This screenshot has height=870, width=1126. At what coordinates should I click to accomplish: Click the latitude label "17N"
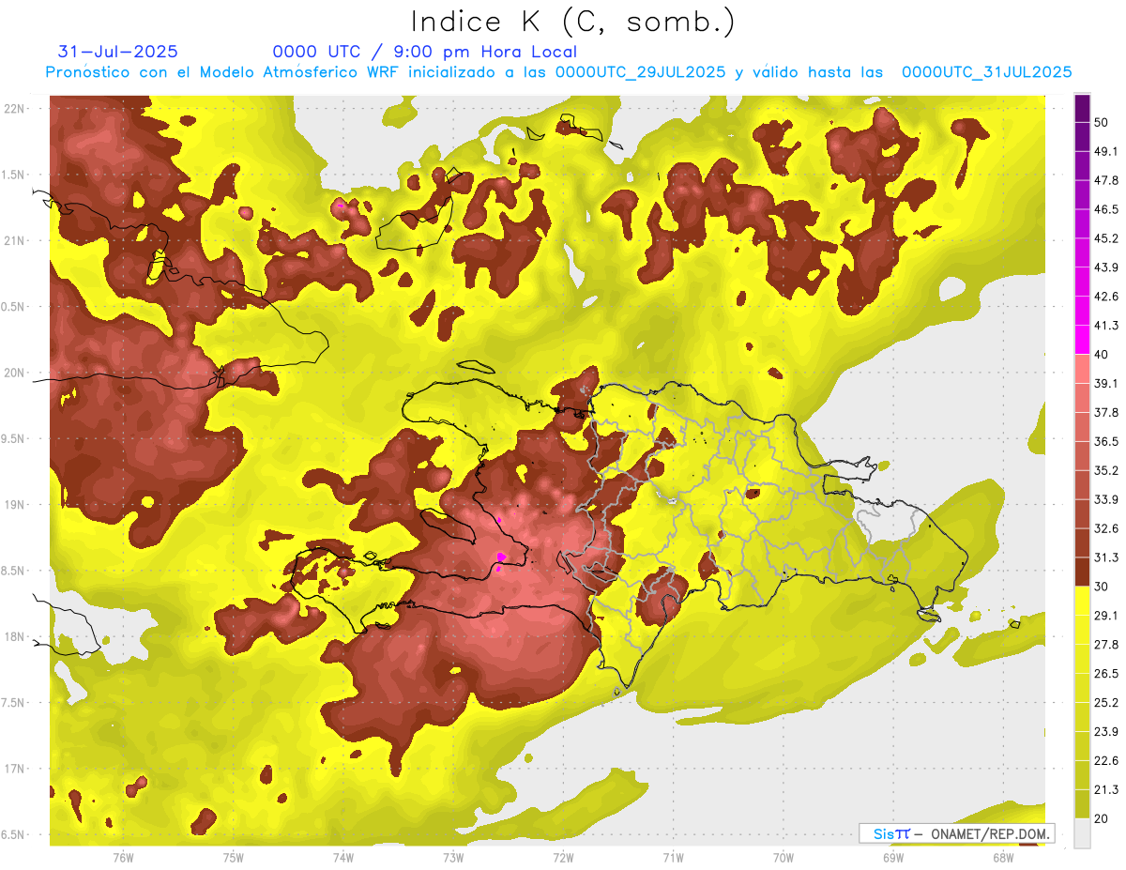[15, 769]
